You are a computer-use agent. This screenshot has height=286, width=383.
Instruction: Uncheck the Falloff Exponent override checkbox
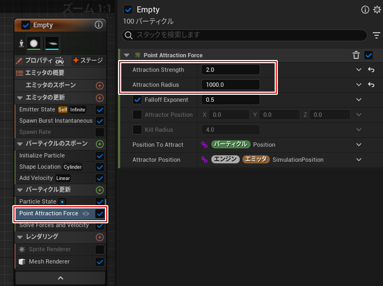pyautogui.click(x=137, y=100)
